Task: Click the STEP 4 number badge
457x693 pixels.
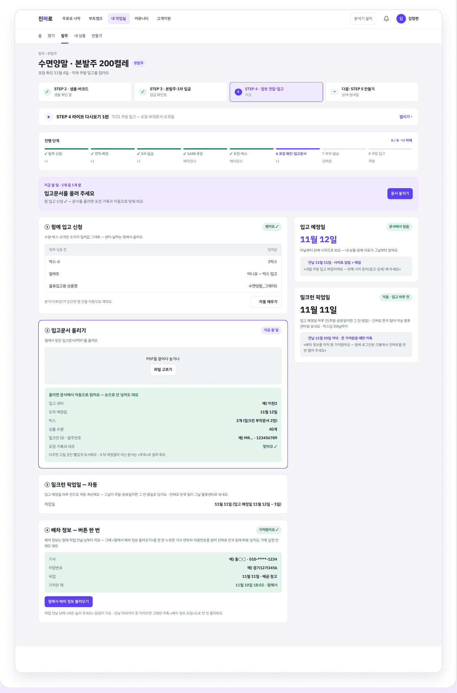Action: click(x=238, y=92)
